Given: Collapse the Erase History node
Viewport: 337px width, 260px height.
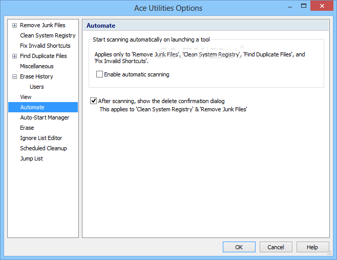Looking at the screenshot, I should pyautogui.click(x=14, y=76).
